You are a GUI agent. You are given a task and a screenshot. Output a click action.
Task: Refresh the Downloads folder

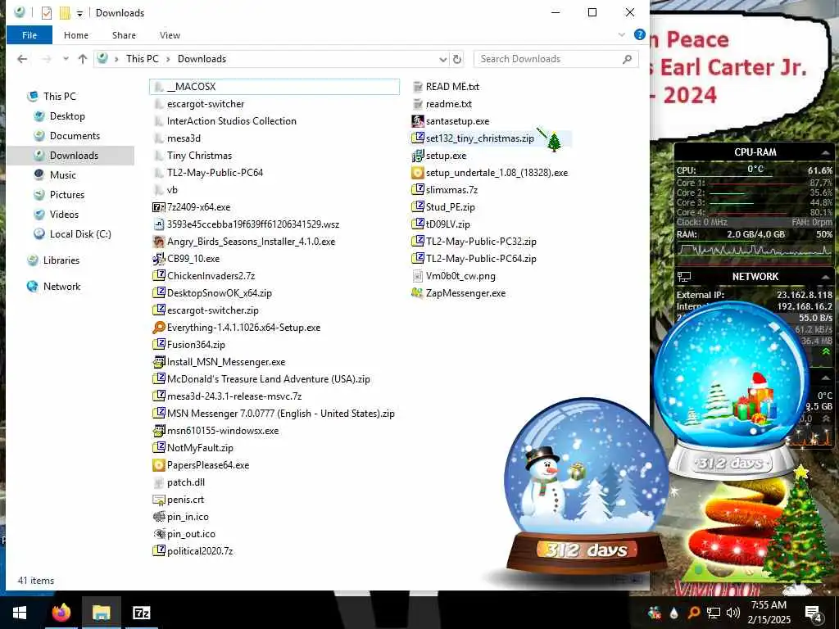(457, 59)
